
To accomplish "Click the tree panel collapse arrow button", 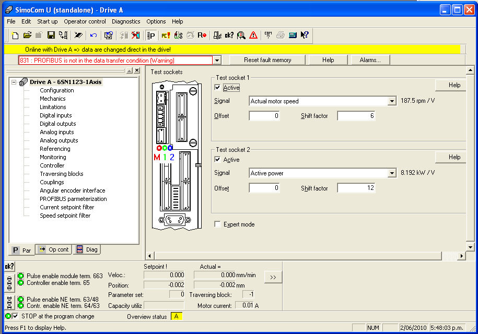I will 130,70.
